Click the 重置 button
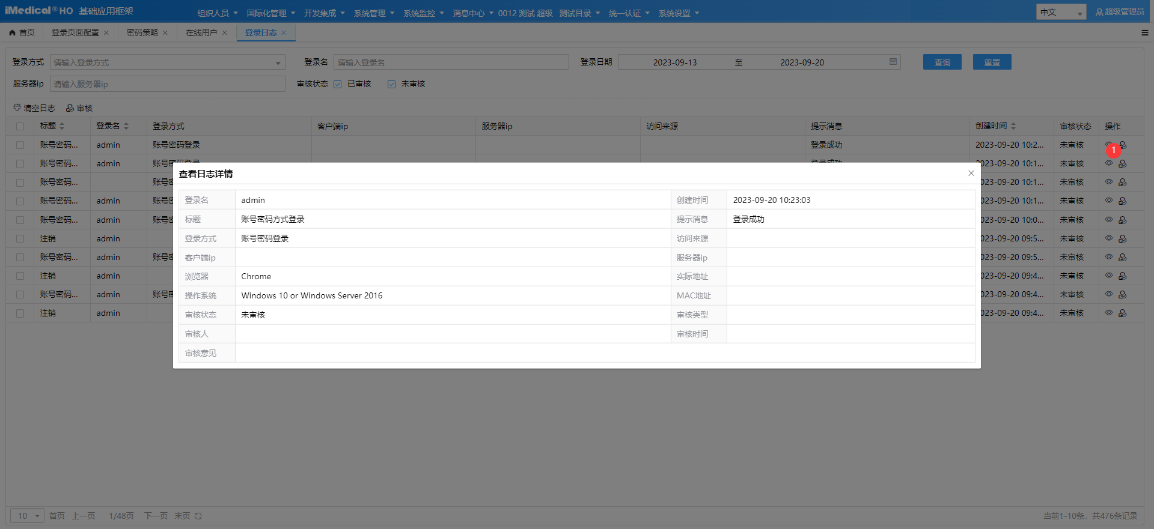Viewport: 1154px width, 529px height. pyautogui.click(x=992, y=62)
